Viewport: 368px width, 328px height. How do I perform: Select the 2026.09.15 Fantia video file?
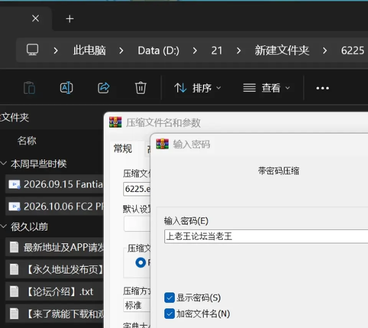[x=54, y=184]
